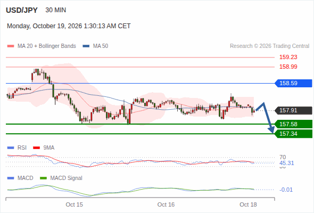Click the blue 158.59 pivot price tag

pyautogui.click(x=293, y=83)
